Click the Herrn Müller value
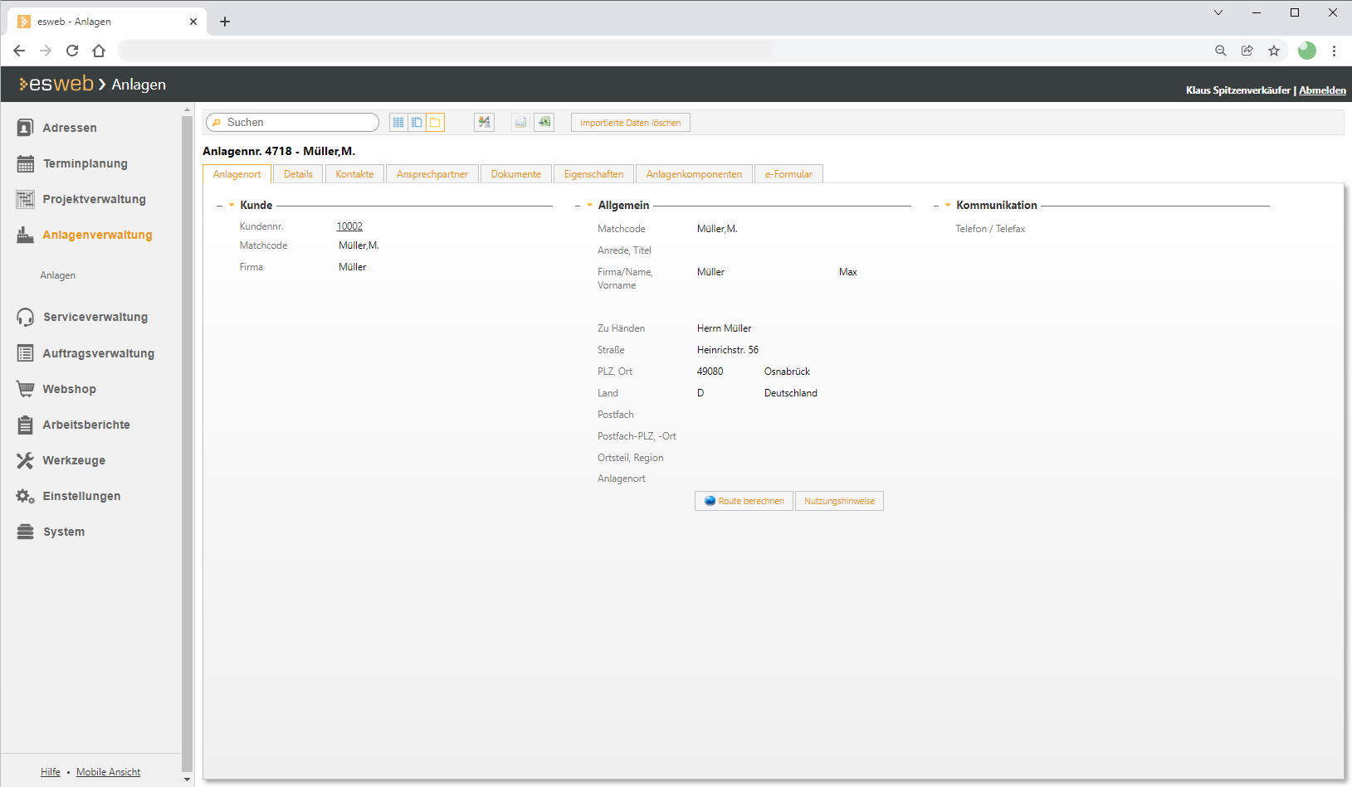This screenshot has height=787, width=1352. coord(725,328)
